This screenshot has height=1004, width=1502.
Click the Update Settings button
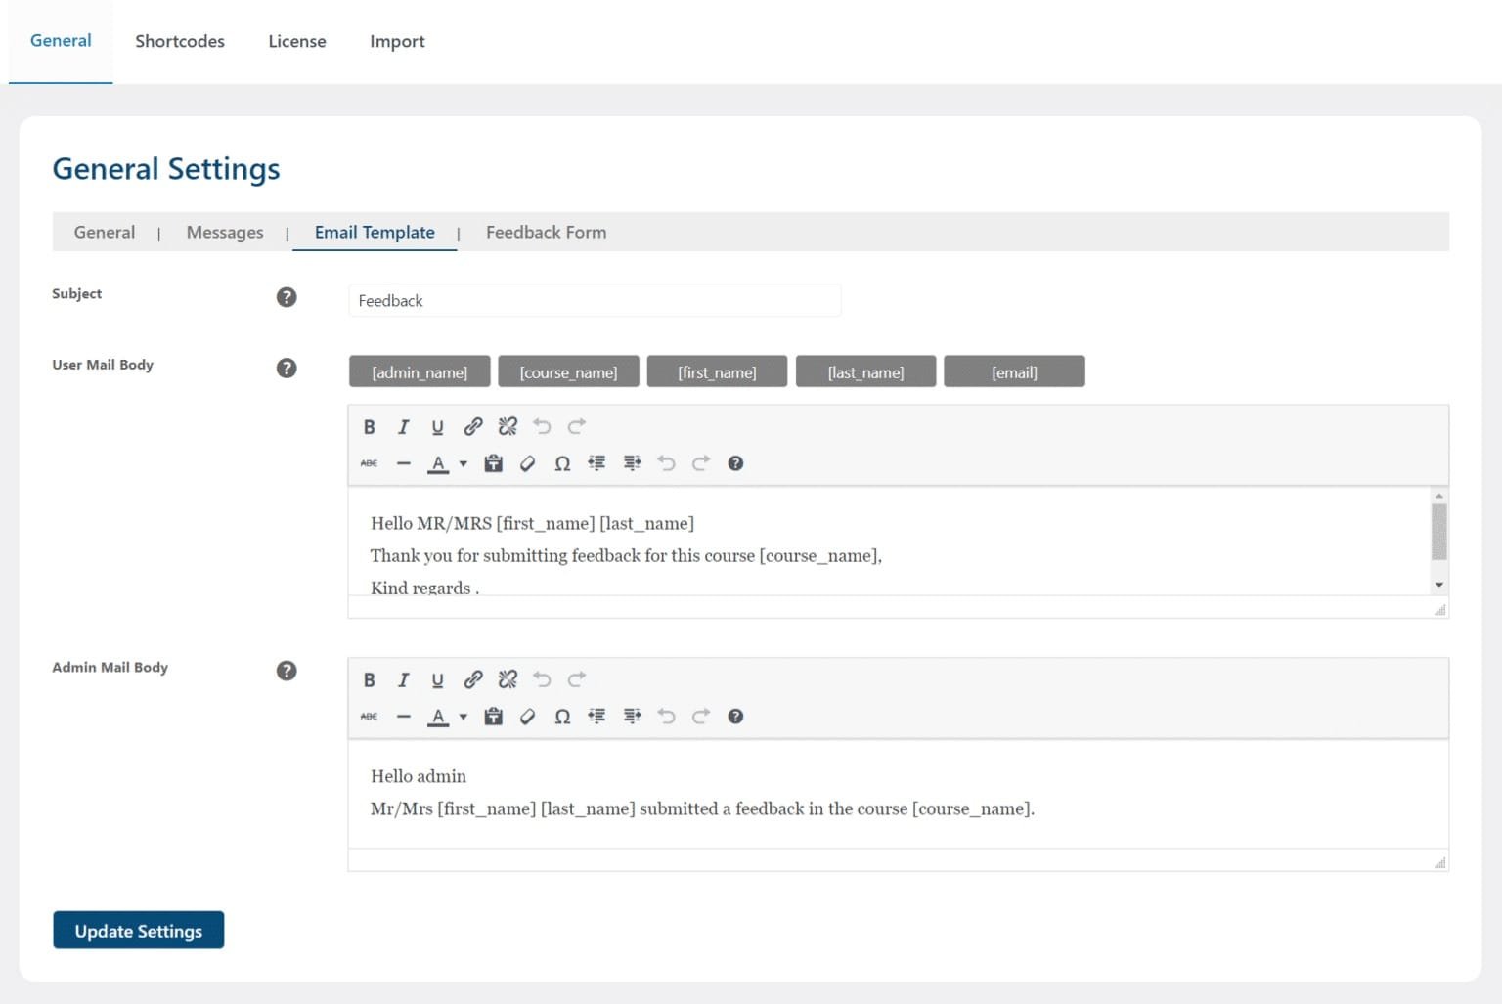[x=138, y=930]
